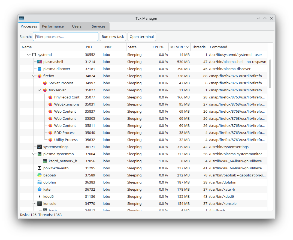The image size is (293, 240).
Task: Click the Privileged Cont firefox icon
Action: (50, 97)
